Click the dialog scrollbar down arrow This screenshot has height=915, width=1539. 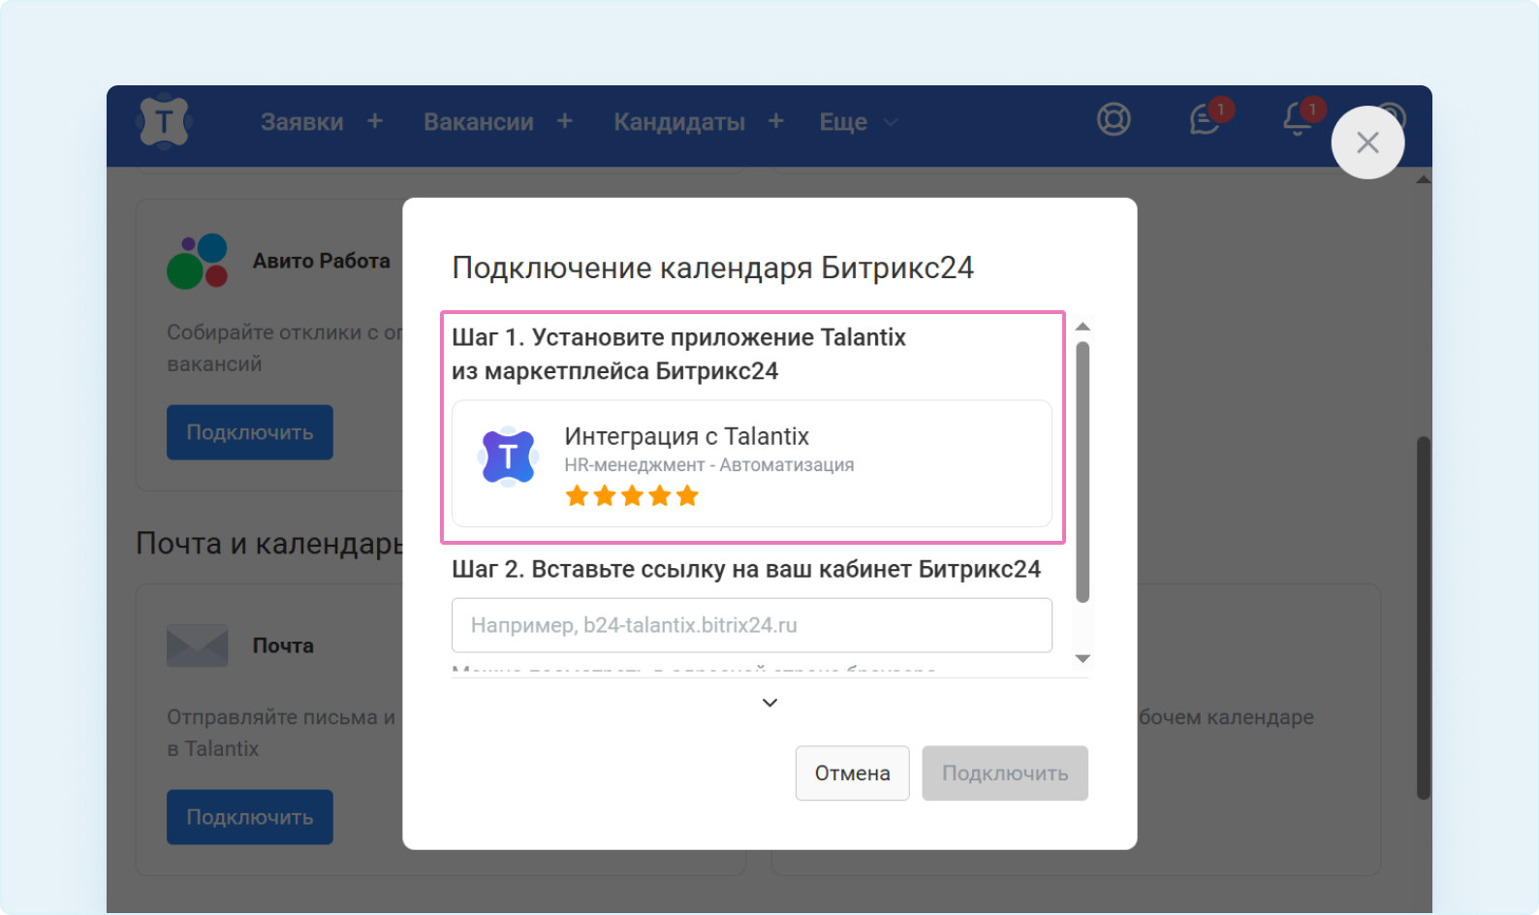click(x=1083, y=658)
